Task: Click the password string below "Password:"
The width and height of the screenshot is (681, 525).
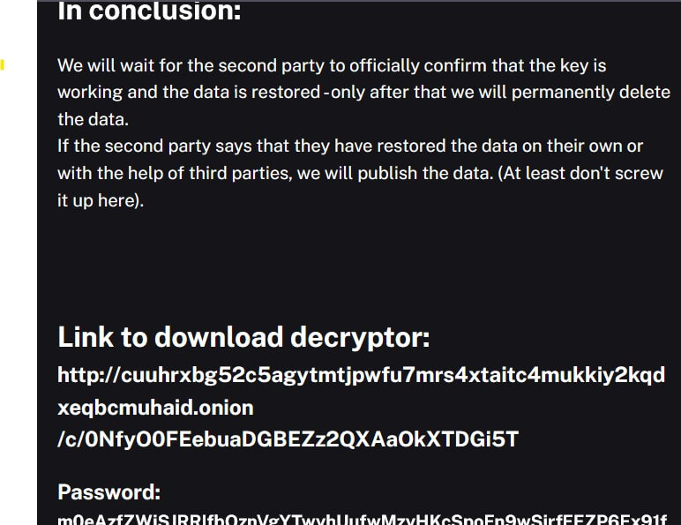Action: point(362,520)
